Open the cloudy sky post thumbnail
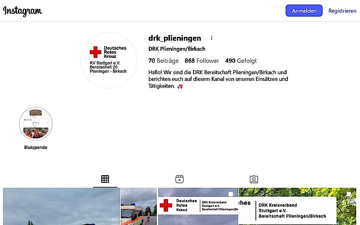Screen dimensions: 360x225 61,206
